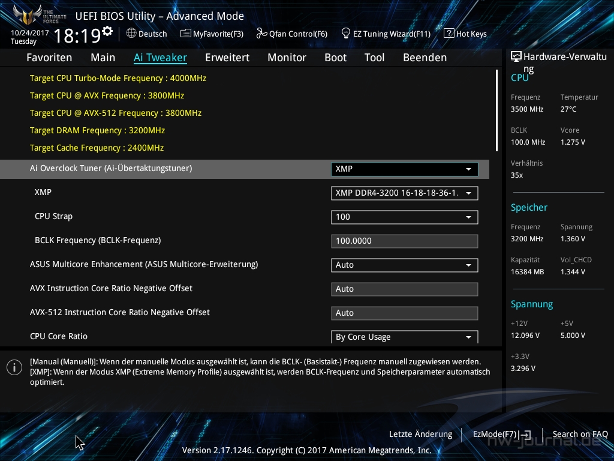
Task: Expand the ASUS Multicore Enhancement dropdown
Action: pyautogui.click(x=405, y=265)
